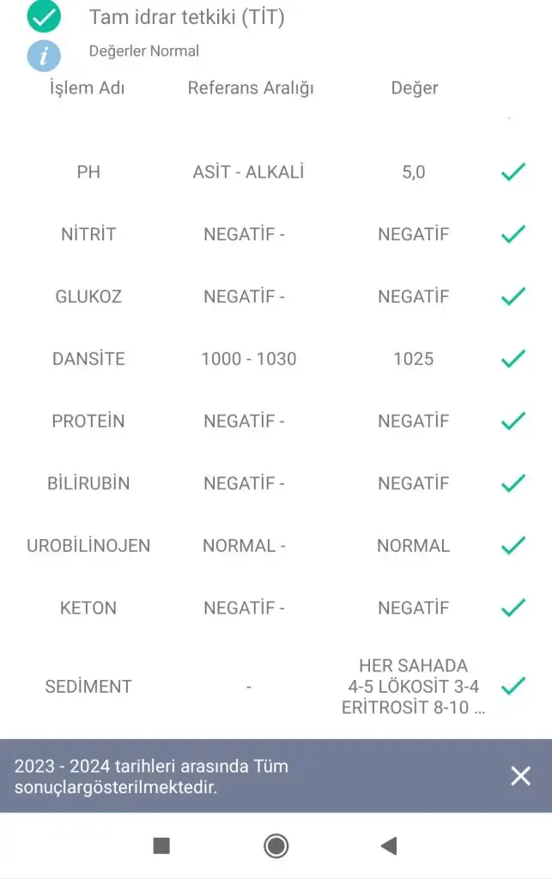Image resolution: width=552 pixels, height=879 pixels.
Task: Tap the SEDİMENT row checkmark
Action: click(513, 686)
